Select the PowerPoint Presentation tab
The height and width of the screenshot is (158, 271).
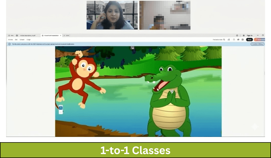click(51, 35)
